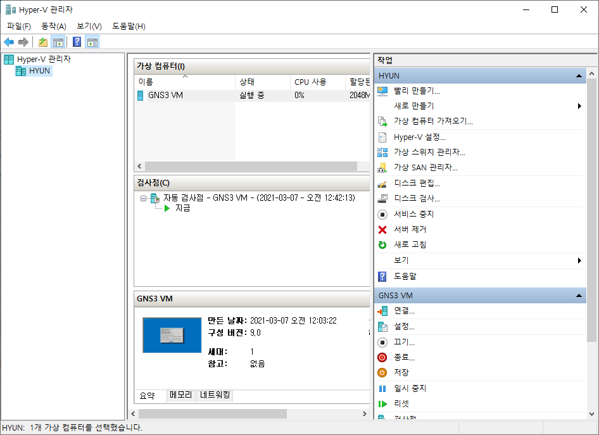This screenshot has width=599, height=435.
Task: Click the 가상 스위치 관리자... action
Action: point(429,152)
